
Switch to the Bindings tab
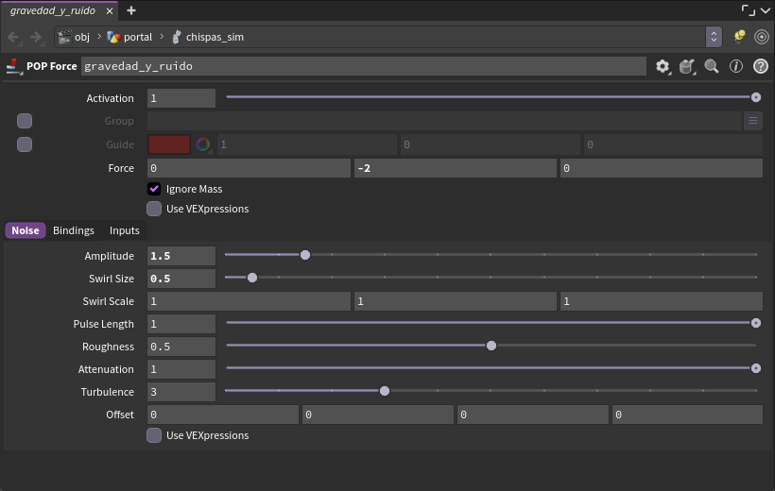click(x=74, y=230)
